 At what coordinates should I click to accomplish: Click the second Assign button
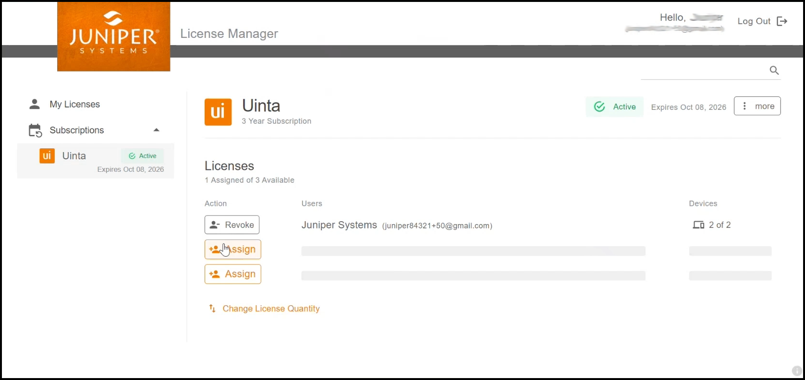point(233,274)
